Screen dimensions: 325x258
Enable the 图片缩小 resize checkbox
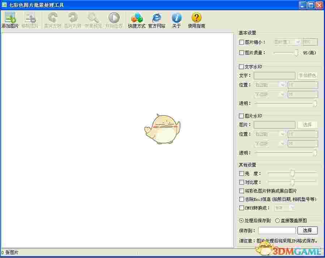pyautogui.click(x=241, y=42)
